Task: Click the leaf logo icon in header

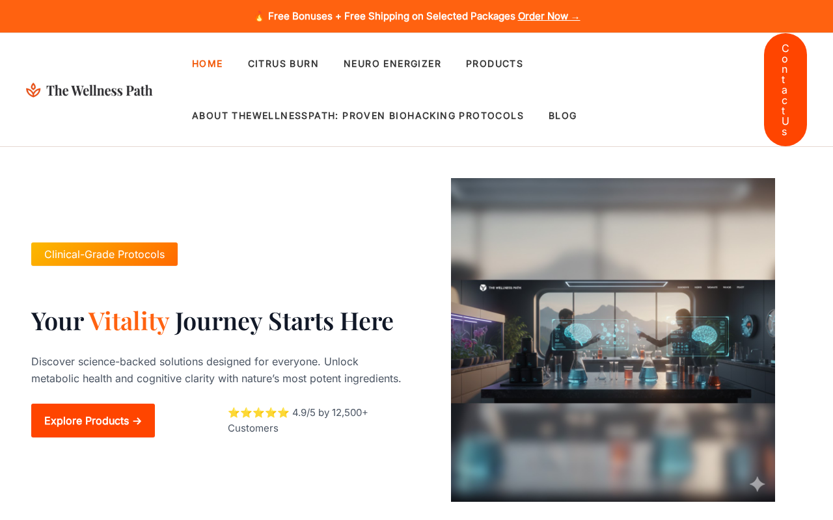Action: (x=33, y=90)
